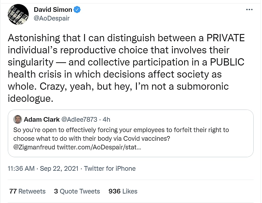View the 77 Retweets list
This screenshot has height=203, width=262.
pyautogui.click(x=28, y=191)
